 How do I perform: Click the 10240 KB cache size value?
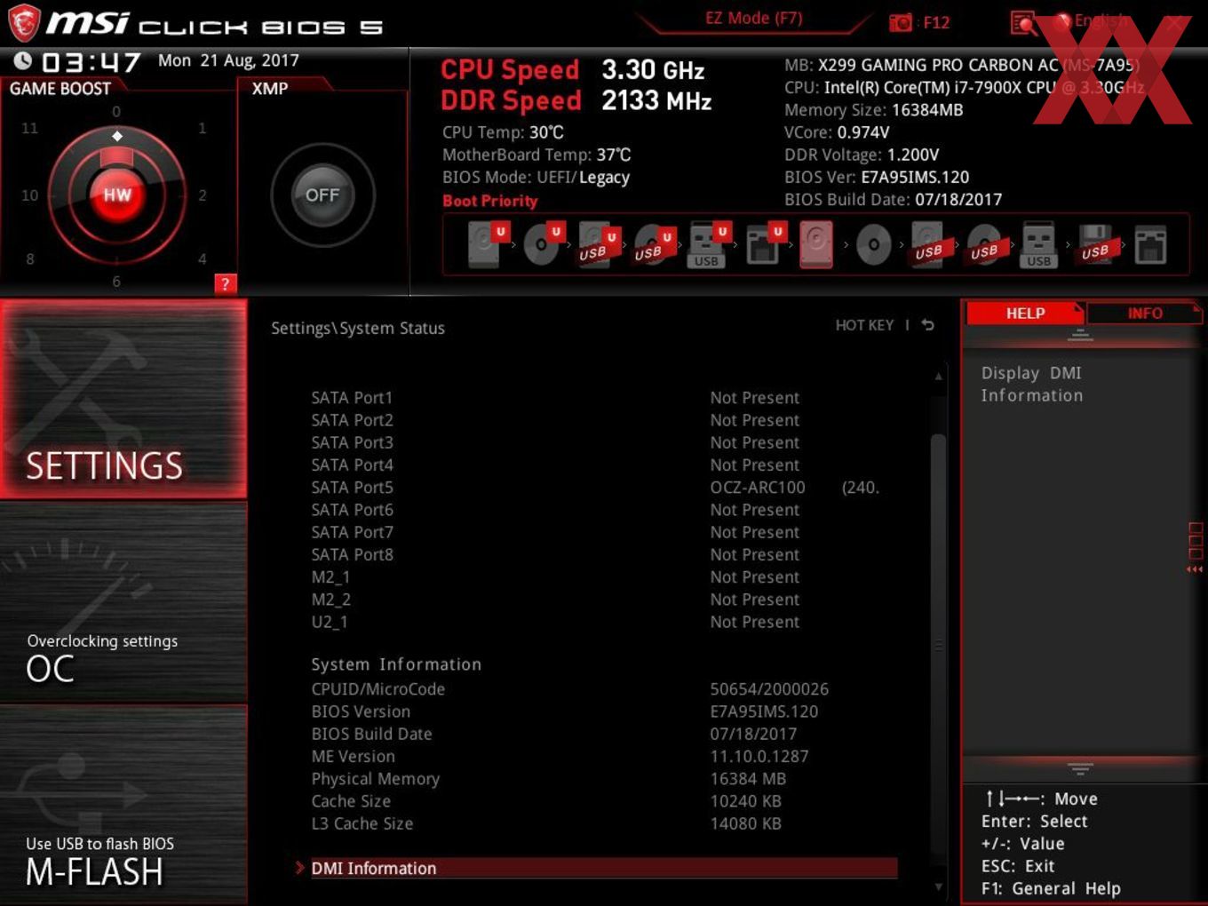click(x=745, y=801)
